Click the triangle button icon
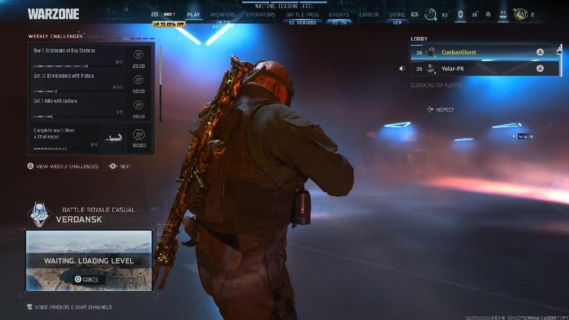 (31, 166)
